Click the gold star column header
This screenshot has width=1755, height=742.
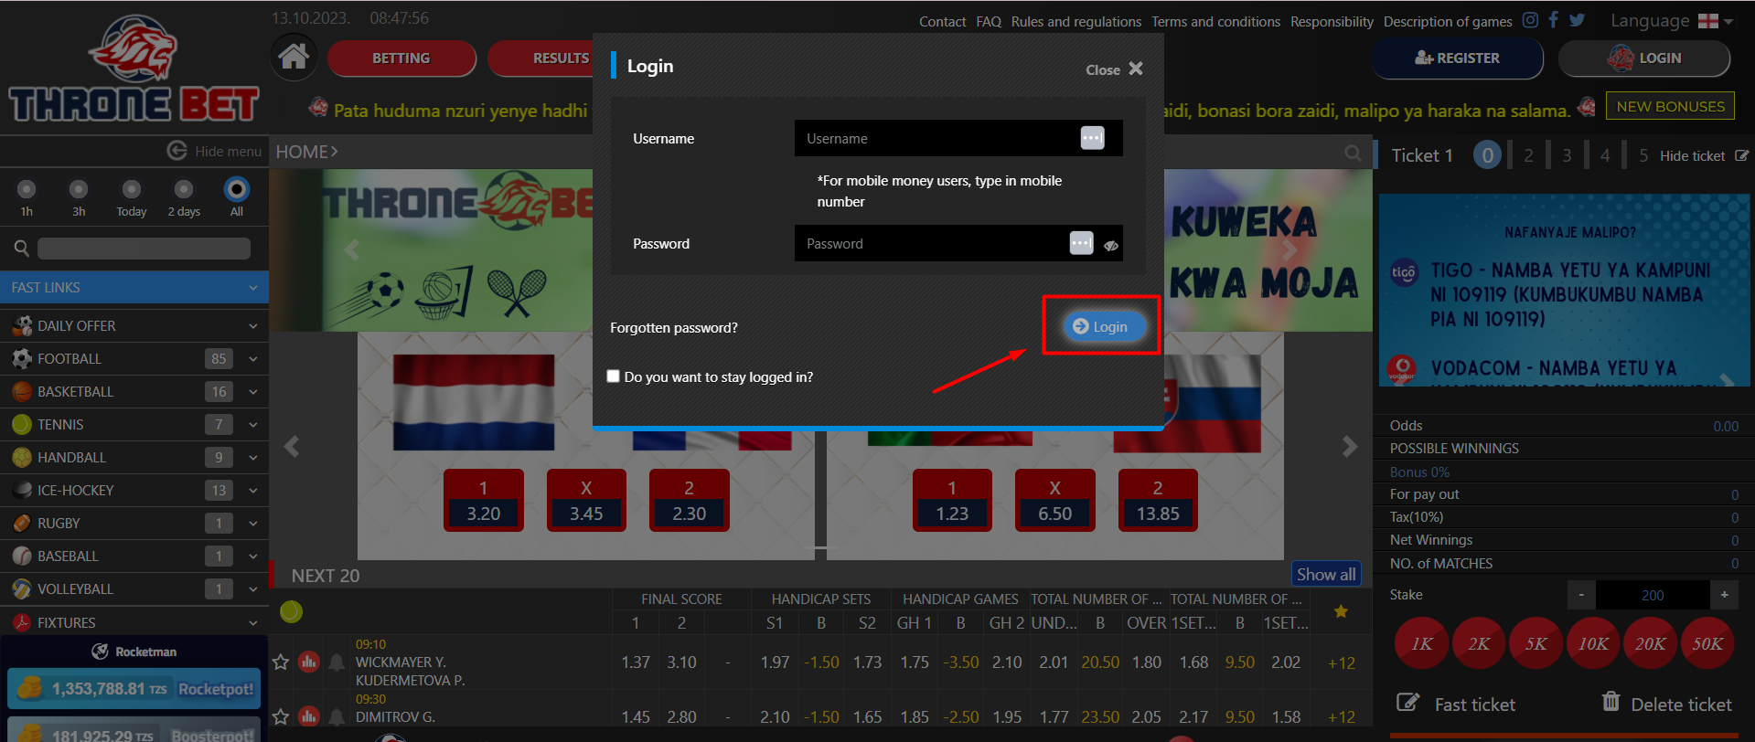[1341, 611]
